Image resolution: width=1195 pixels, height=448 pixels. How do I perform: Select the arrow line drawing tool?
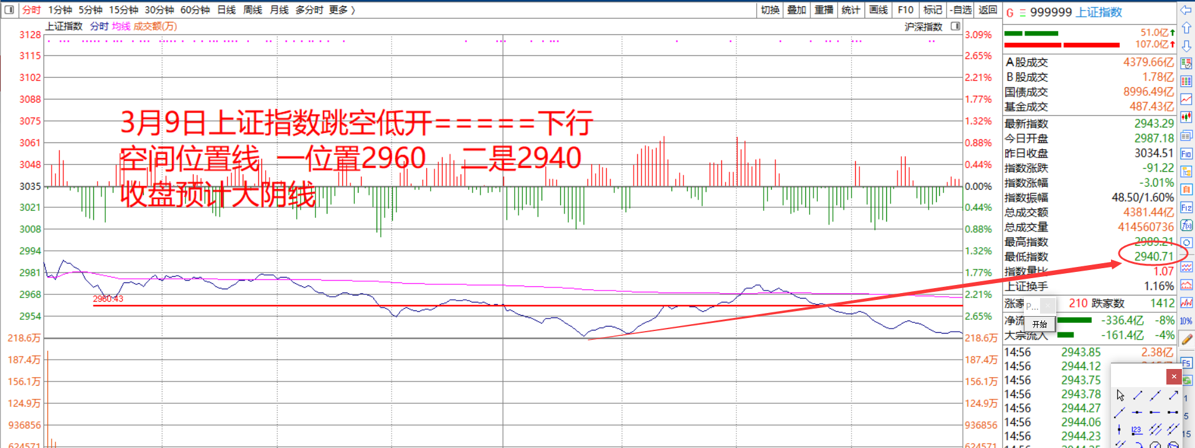(1173, 395)
